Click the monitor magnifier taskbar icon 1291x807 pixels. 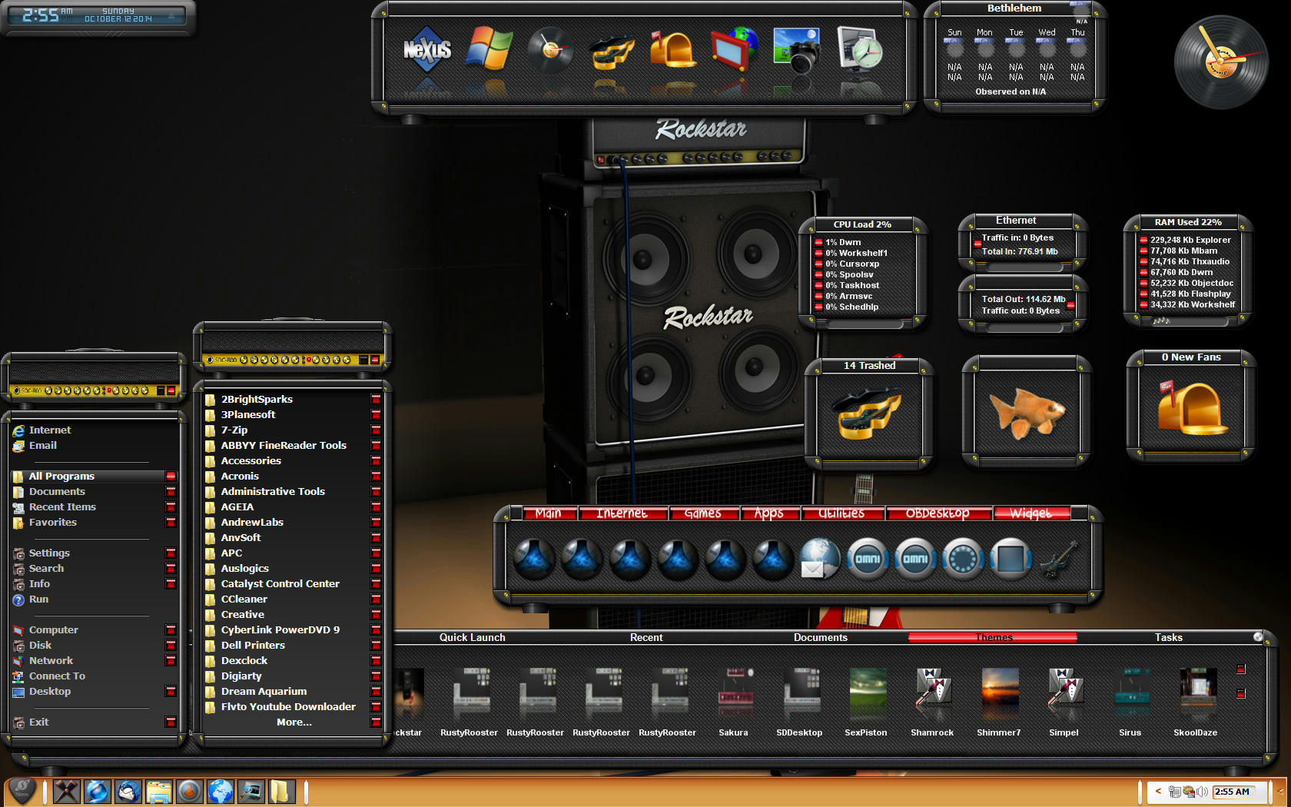(251, 791)
